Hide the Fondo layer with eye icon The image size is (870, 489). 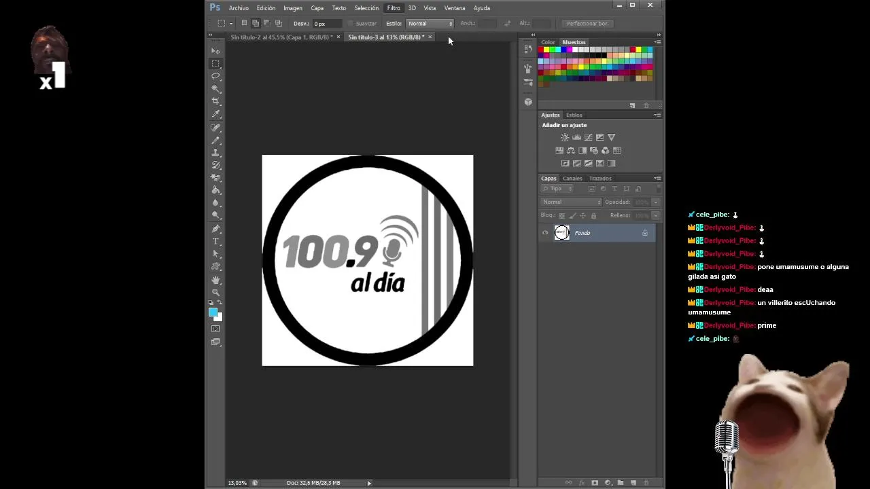pos(545,233)
